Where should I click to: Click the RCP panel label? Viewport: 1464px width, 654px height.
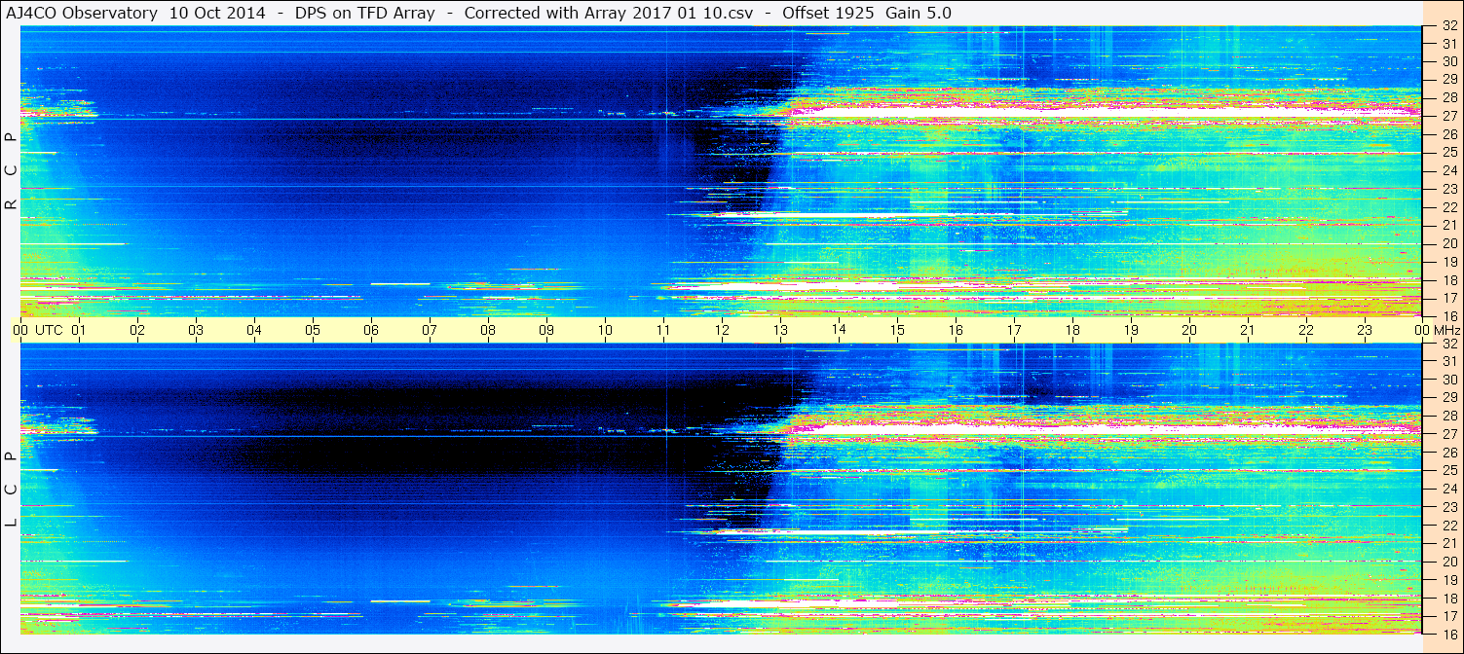click(11, 171)
